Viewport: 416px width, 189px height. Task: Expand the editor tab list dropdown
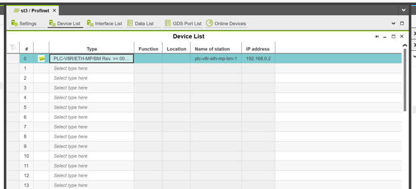(403, 9)
